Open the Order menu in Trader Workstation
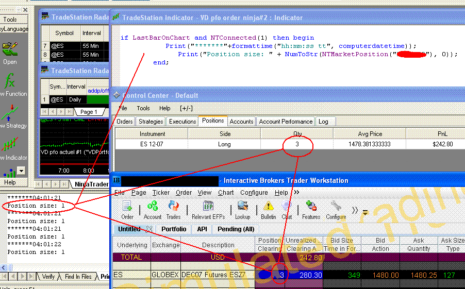465x289 pixels. point(184,193)
